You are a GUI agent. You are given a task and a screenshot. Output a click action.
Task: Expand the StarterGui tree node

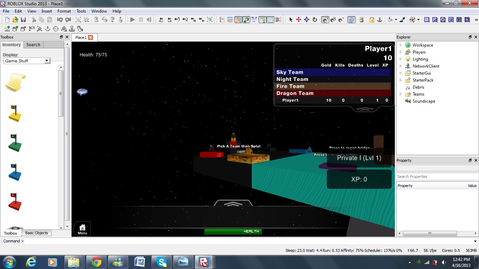pyautogui.click(x=400, y=73)
